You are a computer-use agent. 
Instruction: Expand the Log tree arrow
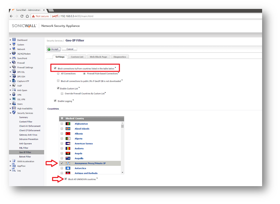click(10, 170)
